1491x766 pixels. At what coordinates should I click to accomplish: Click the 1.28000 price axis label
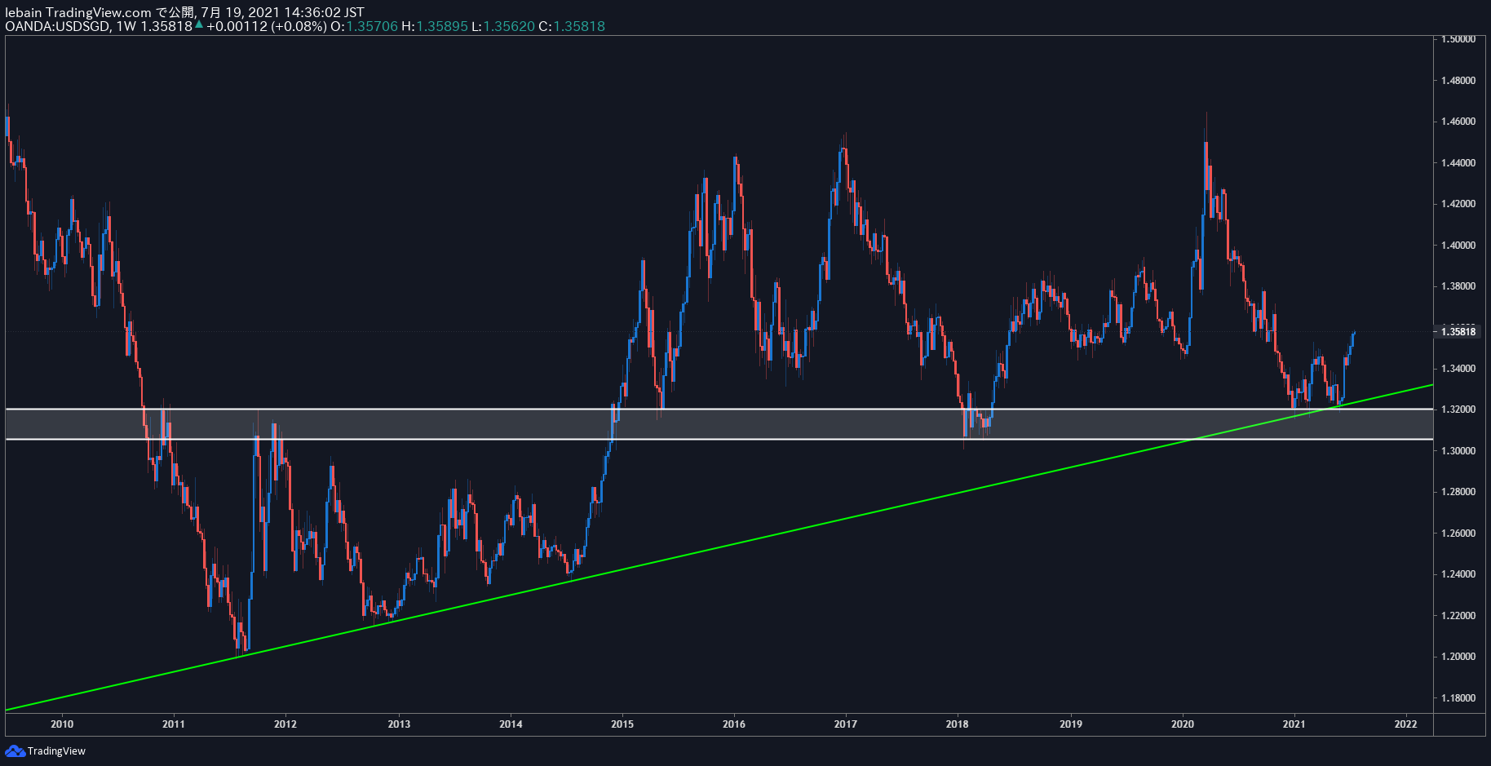[x=1458, y=492]
